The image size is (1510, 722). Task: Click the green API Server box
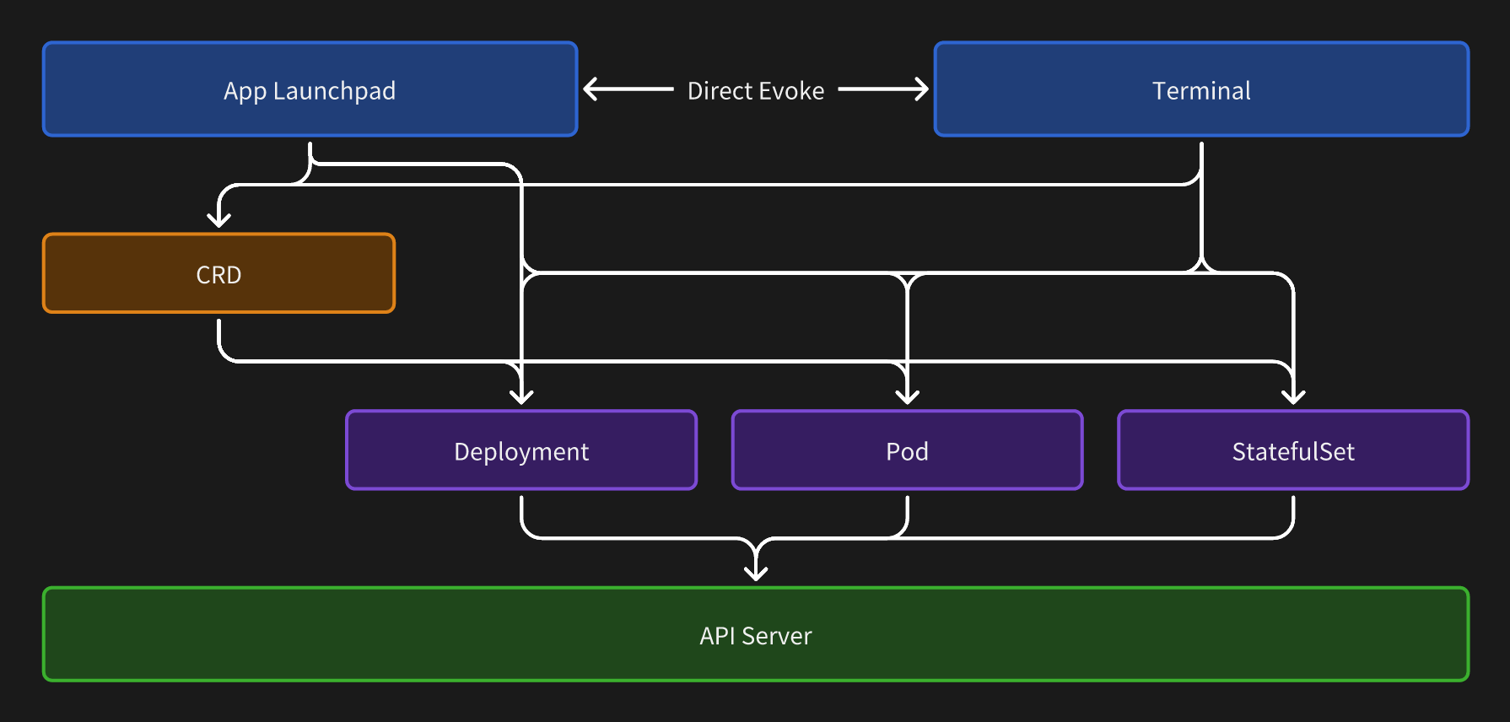click(x=755, y=634)
